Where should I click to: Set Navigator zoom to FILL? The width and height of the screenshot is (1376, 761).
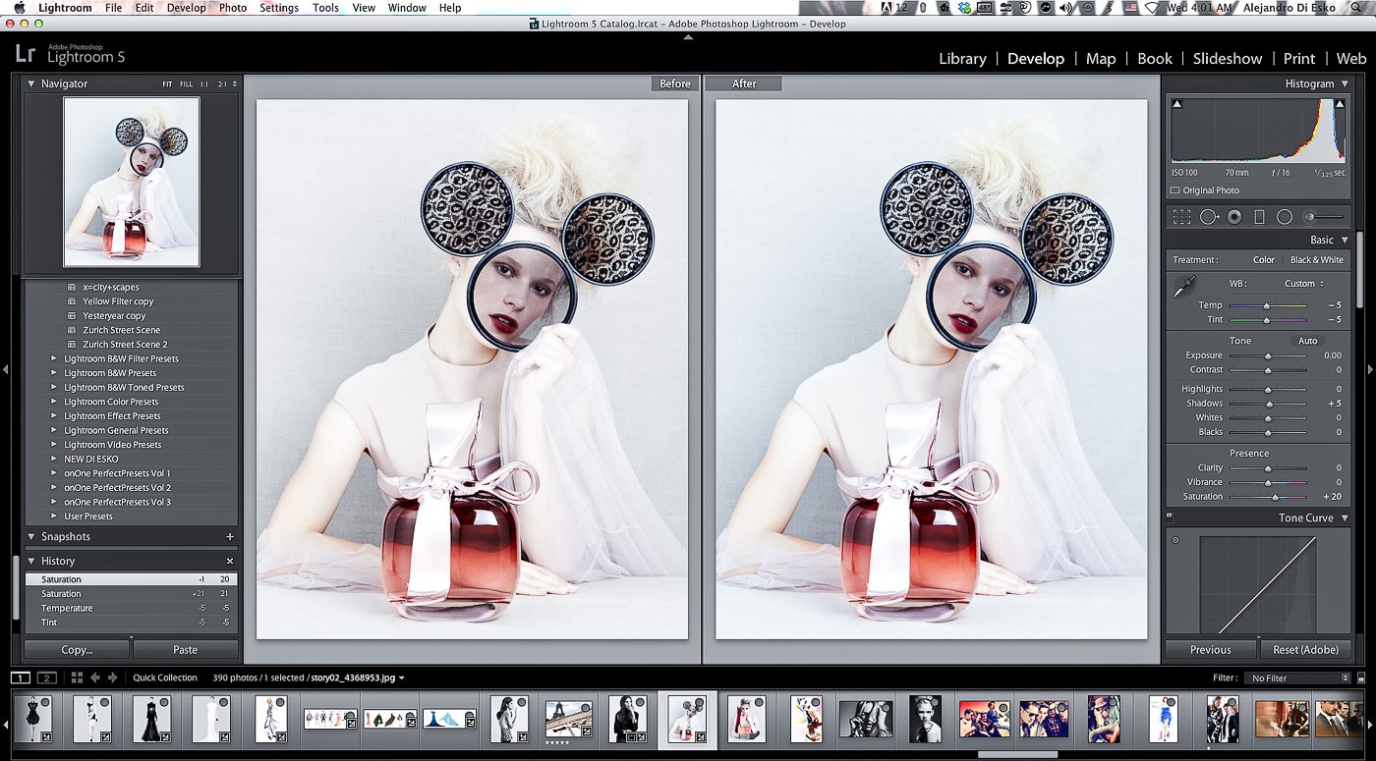187,84
